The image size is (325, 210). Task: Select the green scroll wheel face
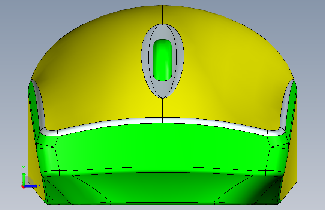point(163,60)
